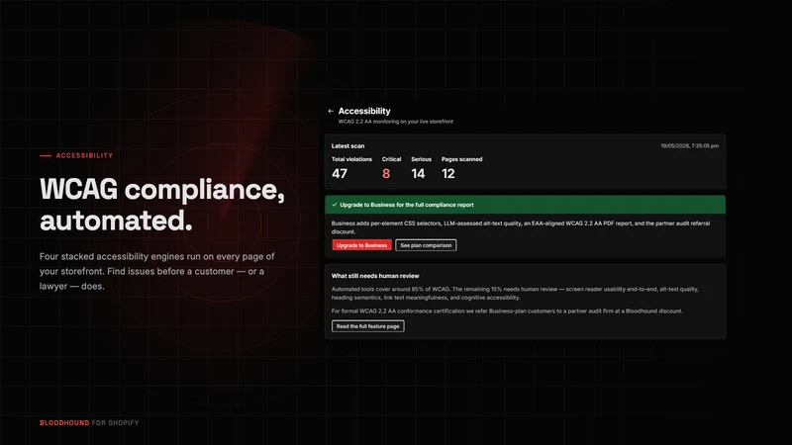792x445 pixels.
Task: Click the red ACCESSIBILITY section label
Action: coord(84,155)
